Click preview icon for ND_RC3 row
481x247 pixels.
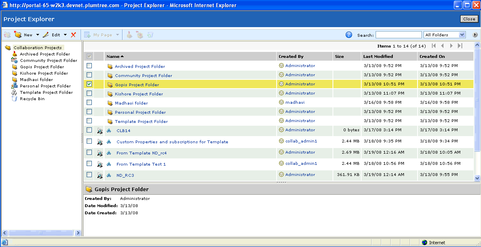pos(100,175)
